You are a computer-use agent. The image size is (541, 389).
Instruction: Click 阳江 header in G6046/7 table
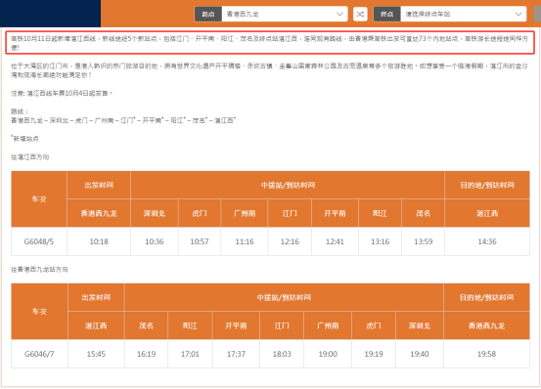190,325
